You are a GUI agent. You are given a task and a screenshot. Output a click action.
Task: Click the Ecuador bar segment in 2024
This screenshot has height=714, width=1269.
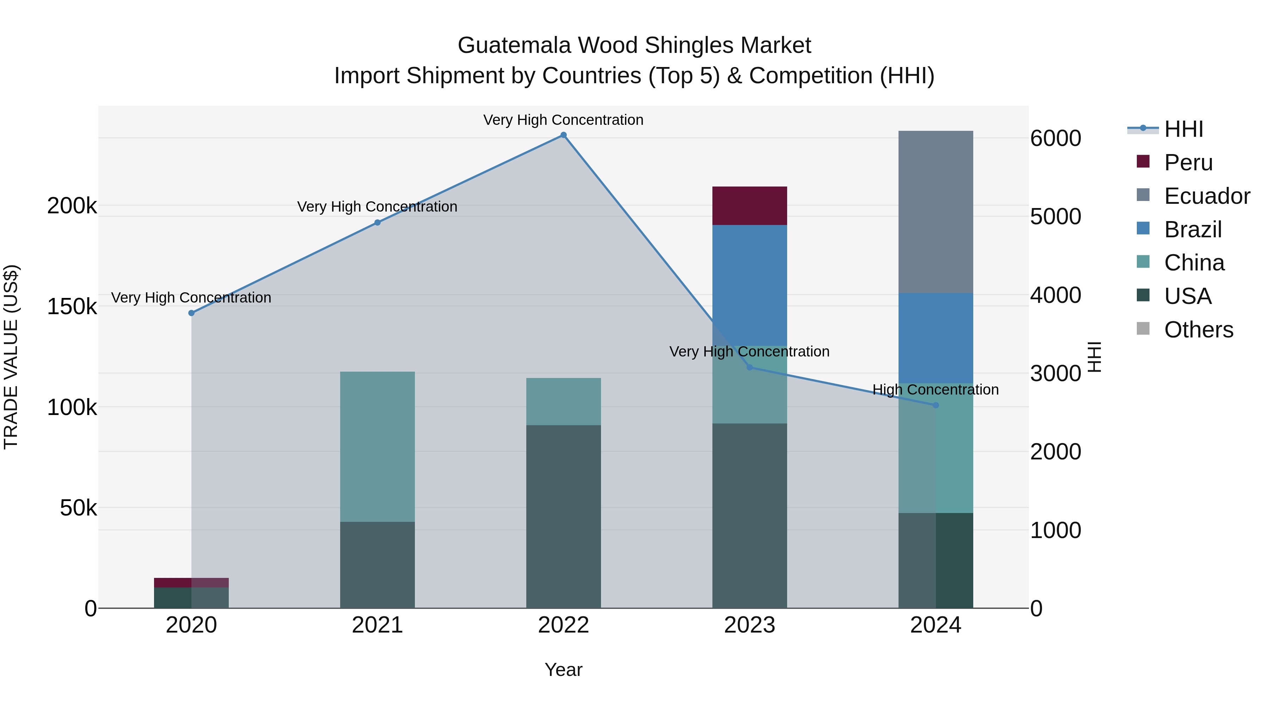pyautogui.click(x=936, y=212)
